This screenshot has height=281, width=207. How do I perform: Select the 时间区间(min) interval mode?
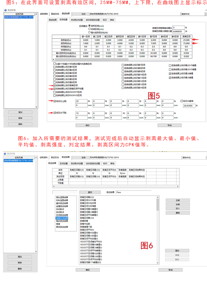click(89, 29)
